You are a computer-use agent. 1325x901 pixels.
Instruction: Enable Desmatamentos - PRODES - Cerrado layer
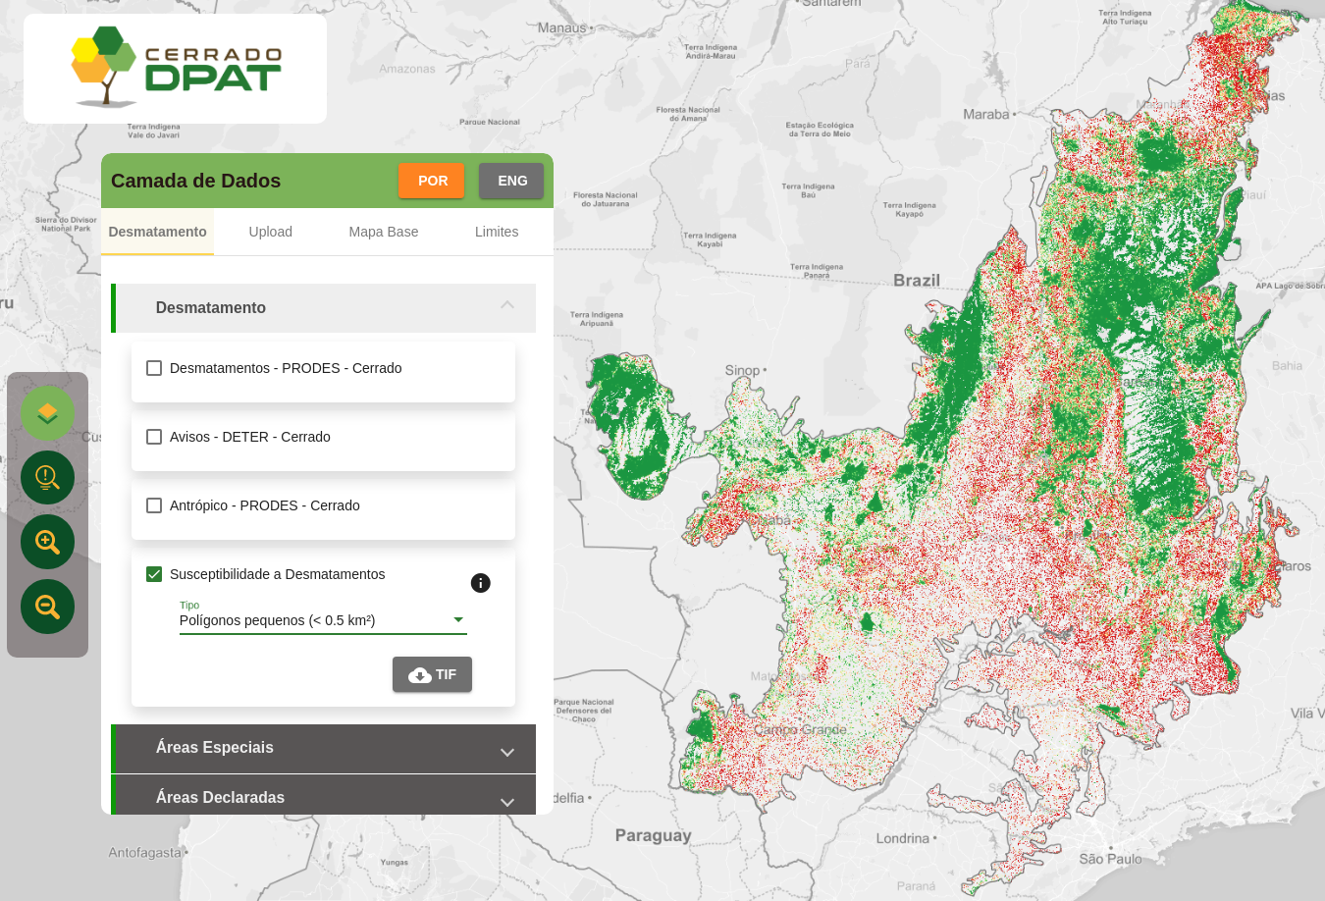(x=154, y=368)
